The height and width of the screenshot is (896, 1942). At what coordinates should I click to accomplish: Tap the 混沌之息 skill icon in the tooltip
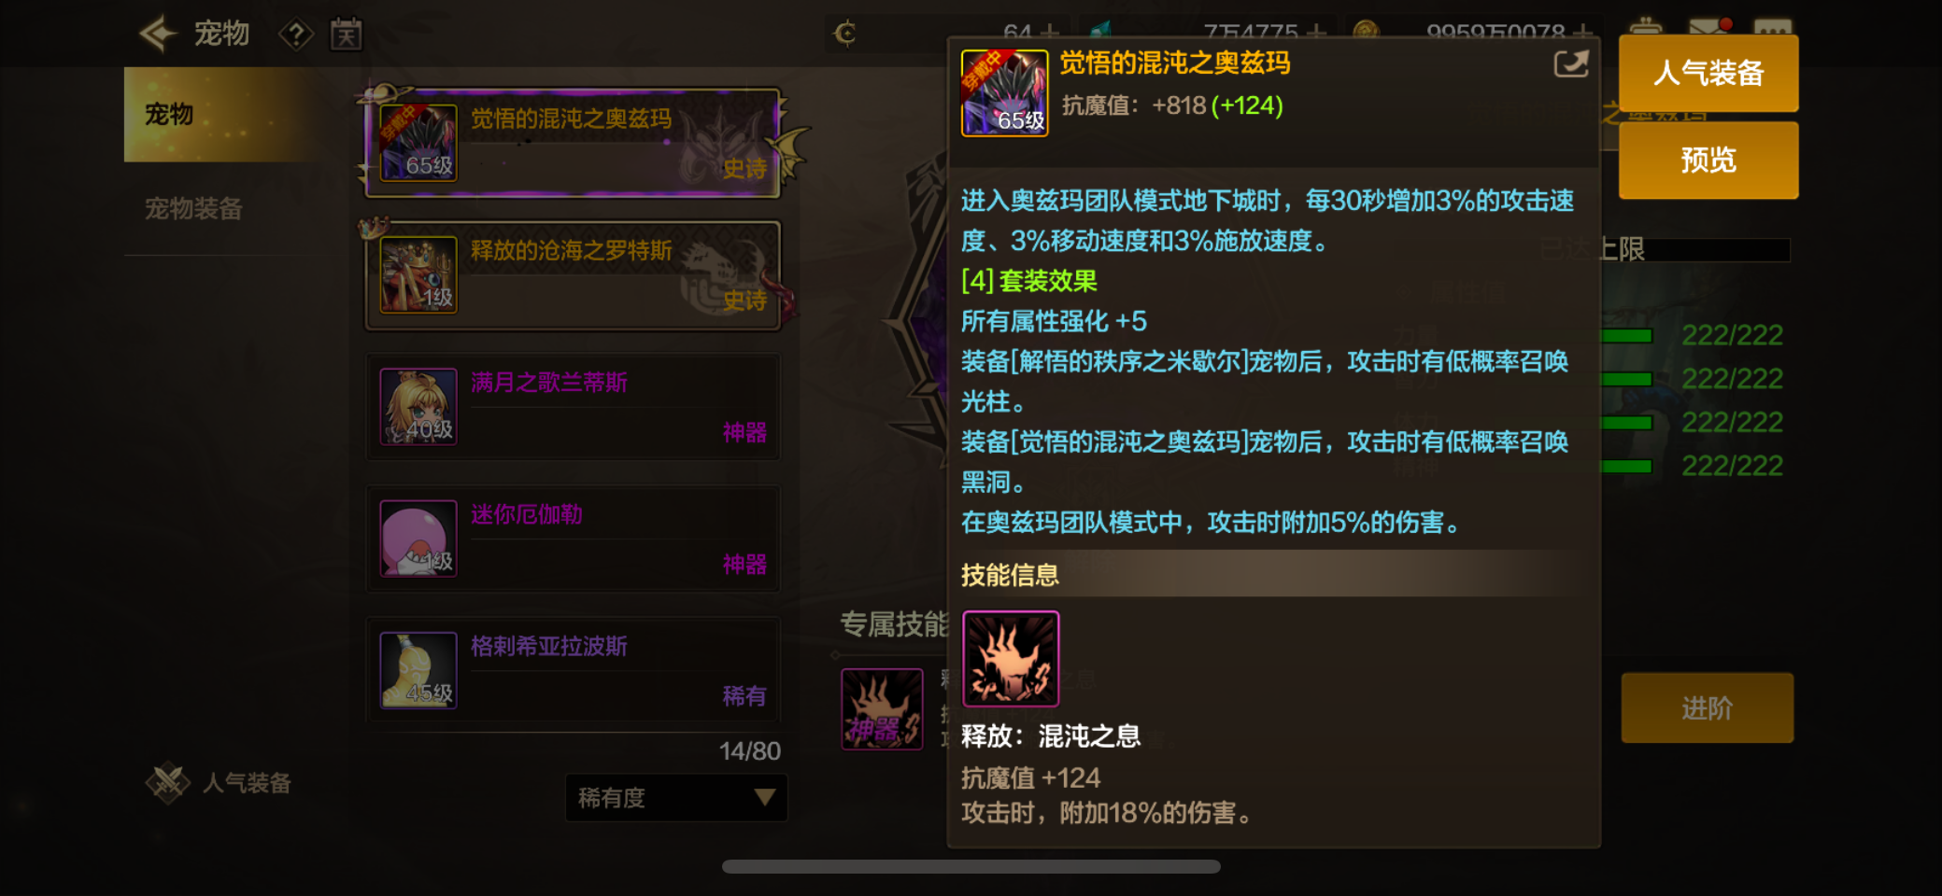click(1011, 659)
